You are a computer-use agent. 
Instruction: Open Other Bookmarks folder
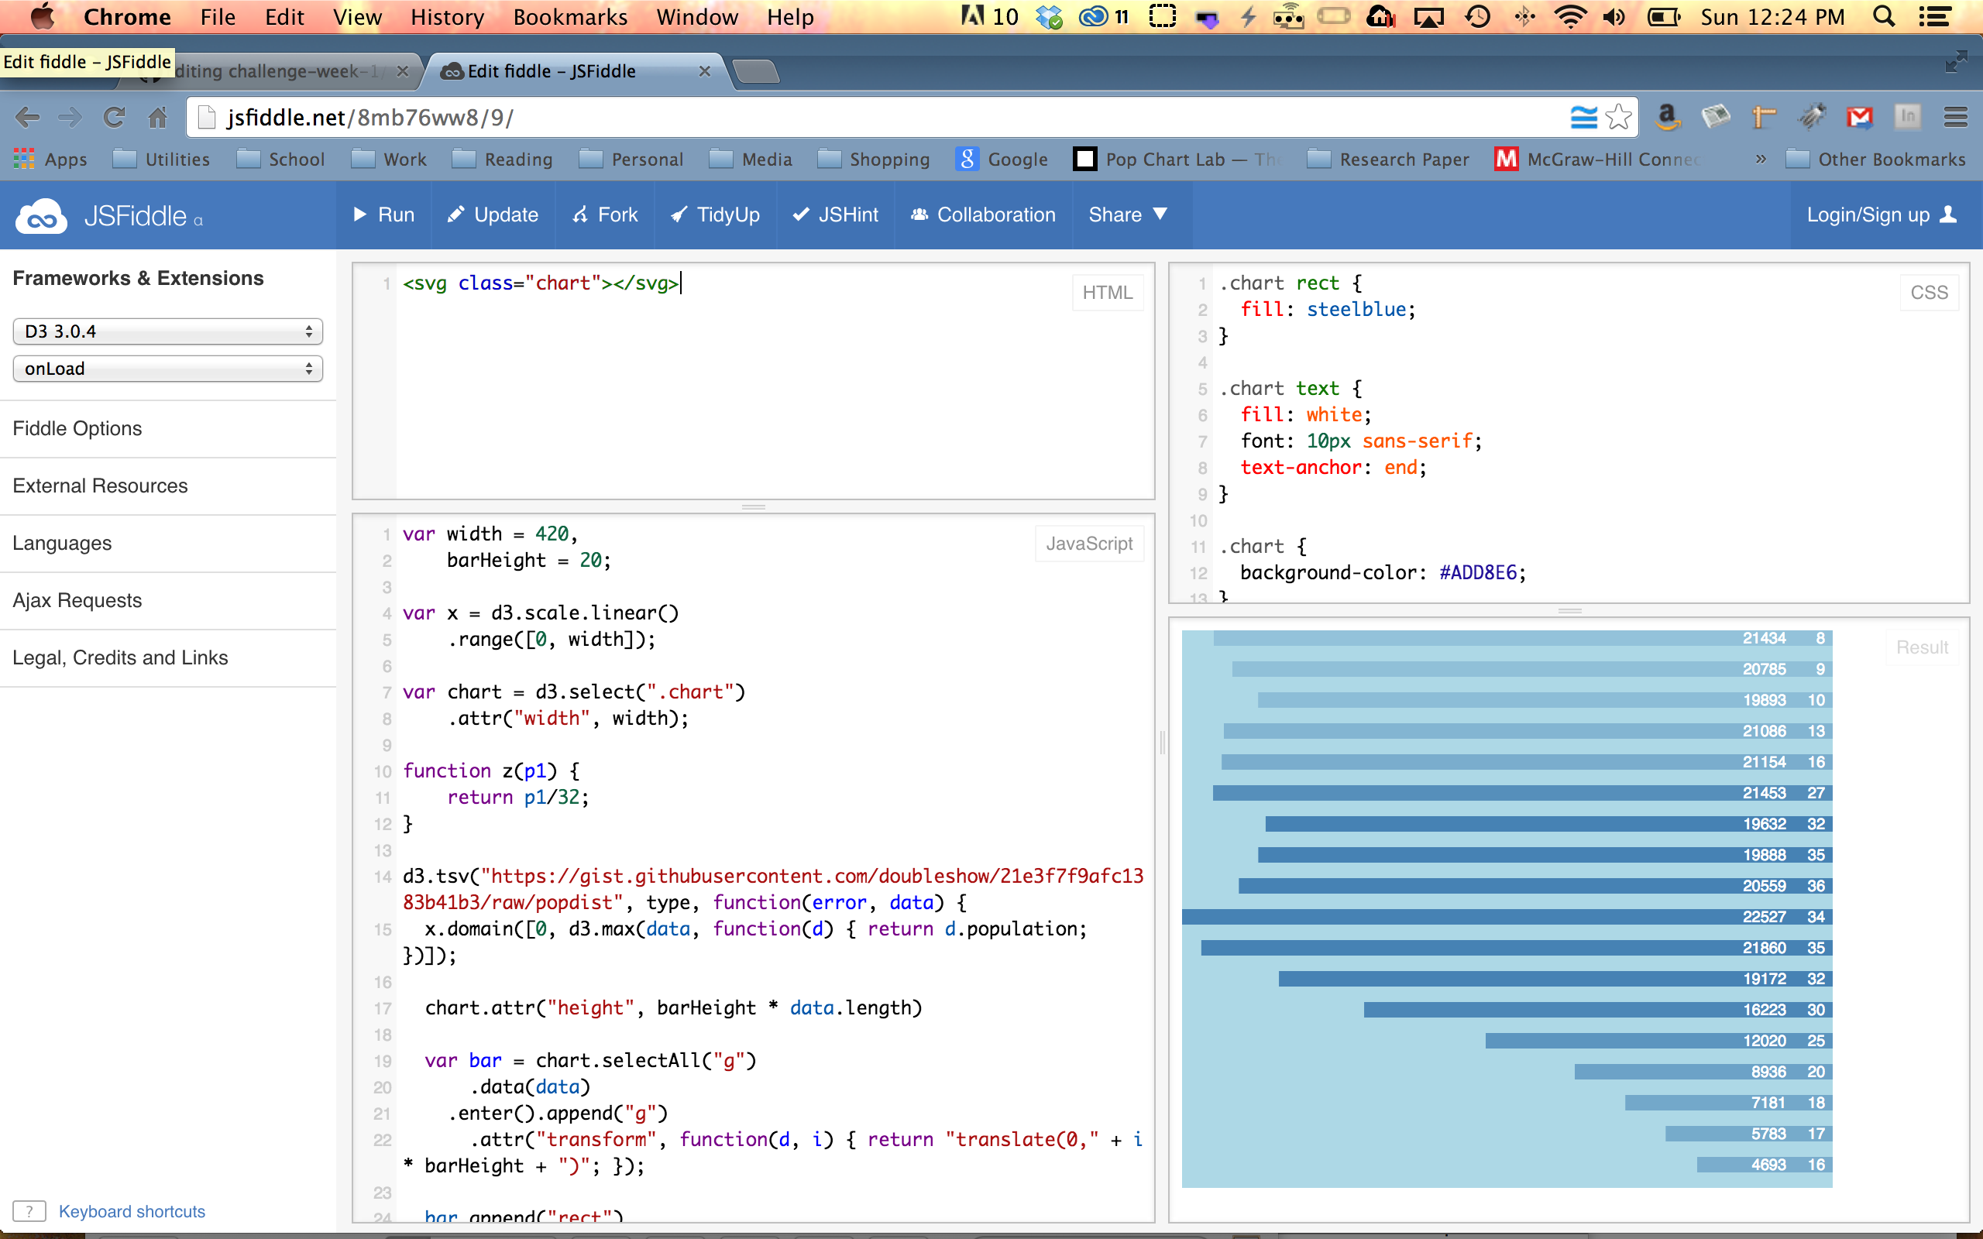[1875, 159]
